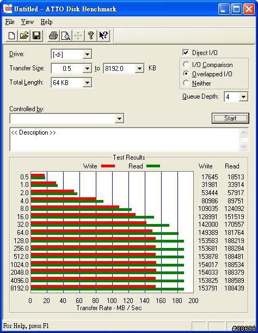Click the read value 181764 for 64.0
258x333 pixels.
(234, 233)
